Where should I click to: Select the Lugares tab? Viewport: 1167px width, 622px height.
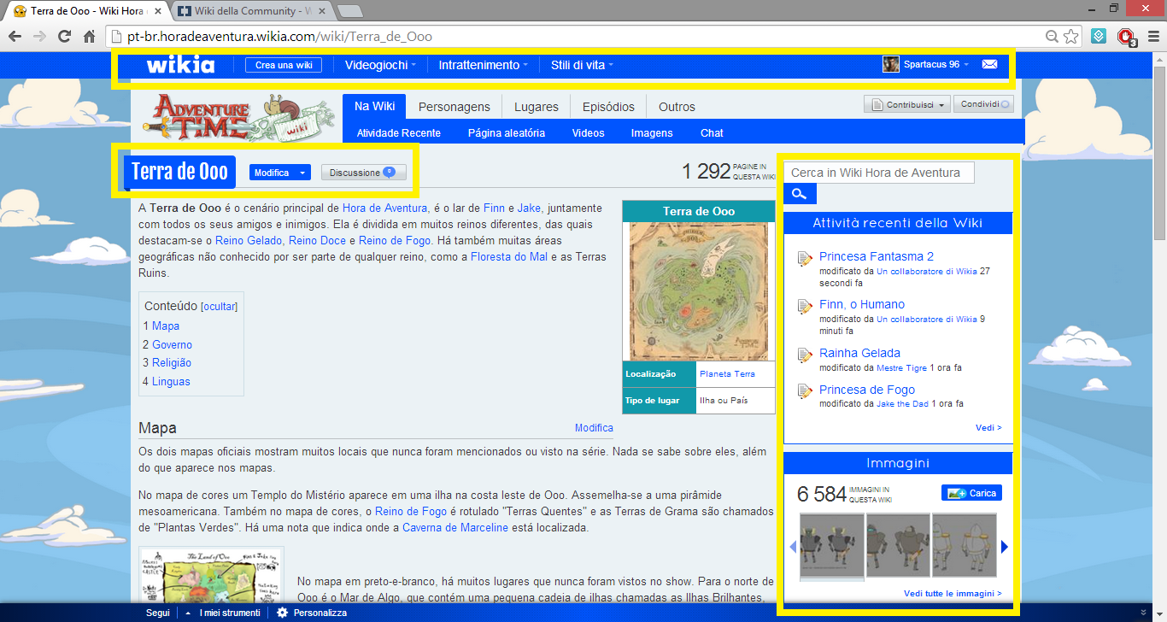(537, 107)
